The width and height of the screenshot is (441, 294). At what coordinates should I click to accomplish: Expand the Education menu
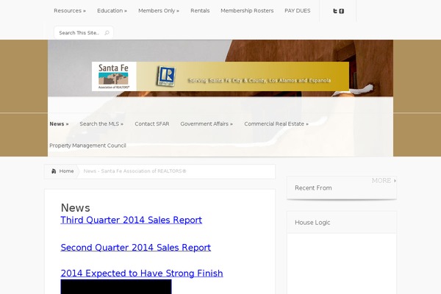pos(112,11)
